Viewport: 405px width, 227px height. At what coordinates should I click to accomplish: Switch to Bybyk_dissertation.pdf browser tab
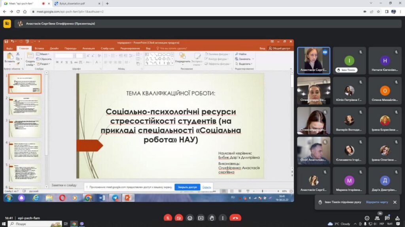(x=75, y=3)
